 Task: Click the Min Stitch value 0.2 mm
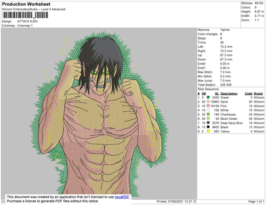click(x=225, y=76)
